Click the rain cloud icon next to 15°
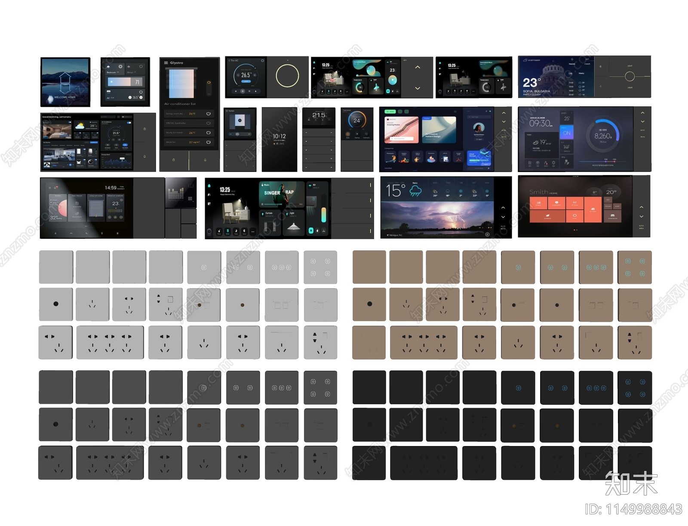This screenshot has height=526, width=688. click(x=415, y=191)
